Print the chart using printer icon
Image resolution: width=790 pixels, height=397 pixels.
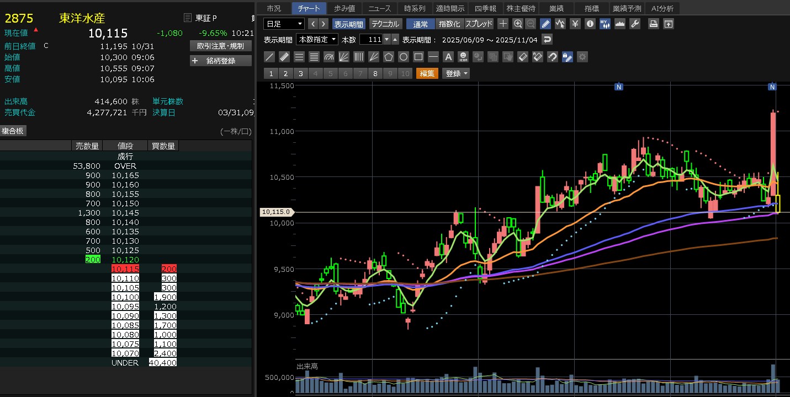click(653, 24)
